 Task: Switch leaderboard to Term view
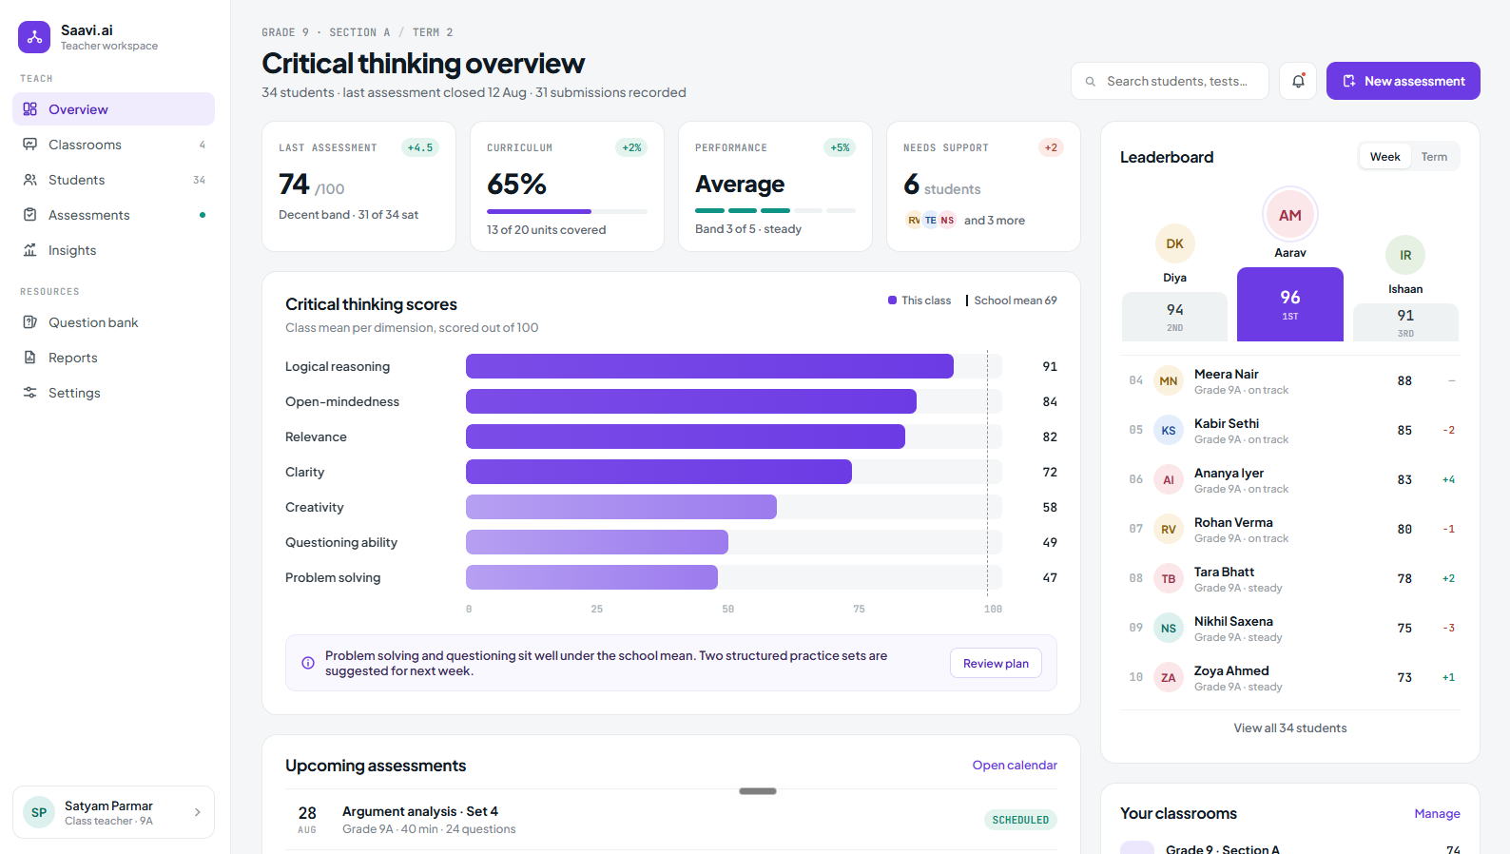pyautogui.click(x=1434, y=157)
